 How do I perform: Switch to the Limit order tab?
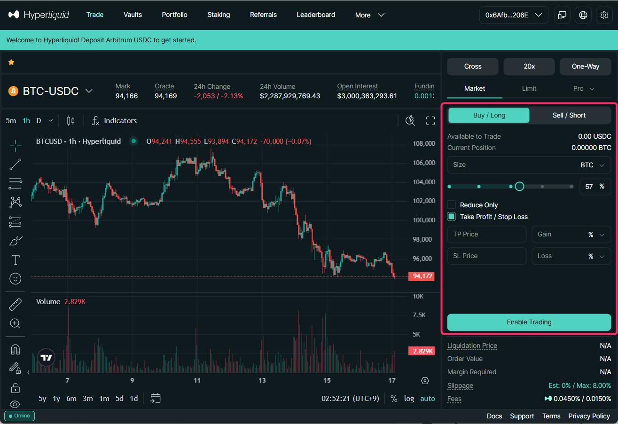click(529, 88)
